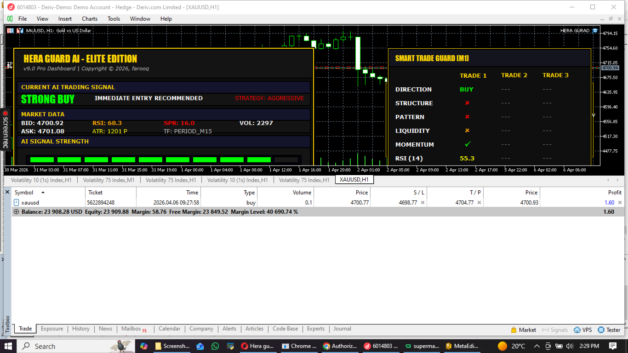Click the depth of market icon on chart
The height and width of the screenshot is (353, 628).
[x=10, y=30]
